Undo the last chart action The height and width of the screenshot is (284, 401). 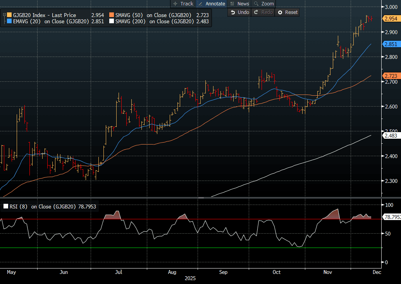[x=239, y=12]
